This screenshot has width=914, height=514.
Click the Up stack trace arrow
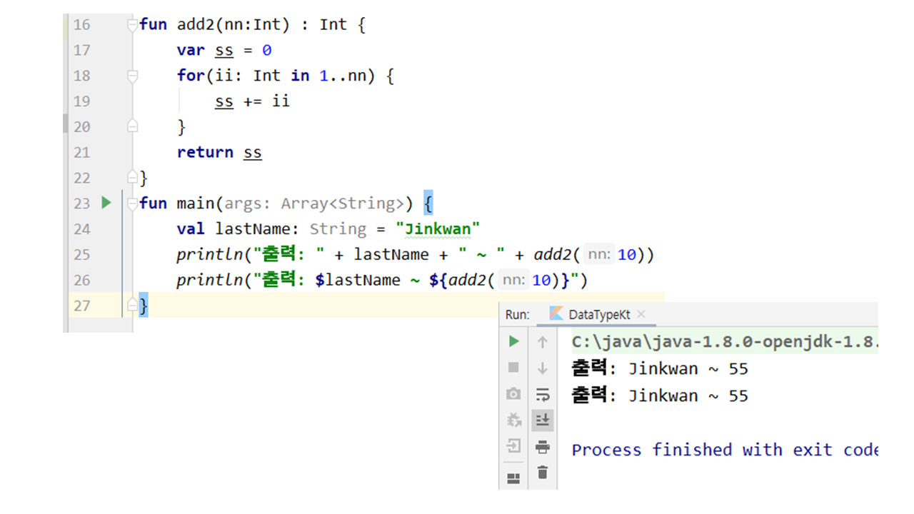coord(543,342)
